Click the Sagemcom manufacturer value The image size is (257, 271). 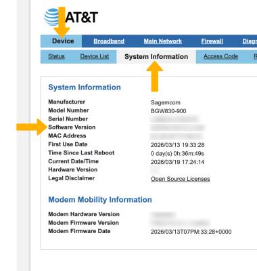(x=166, y=102)
